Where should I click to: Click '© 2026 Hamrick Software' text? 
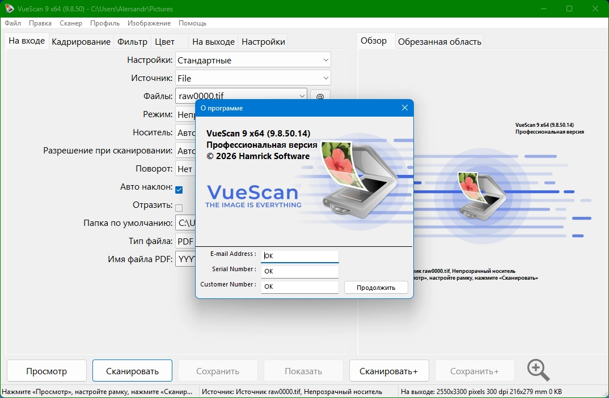258,156
